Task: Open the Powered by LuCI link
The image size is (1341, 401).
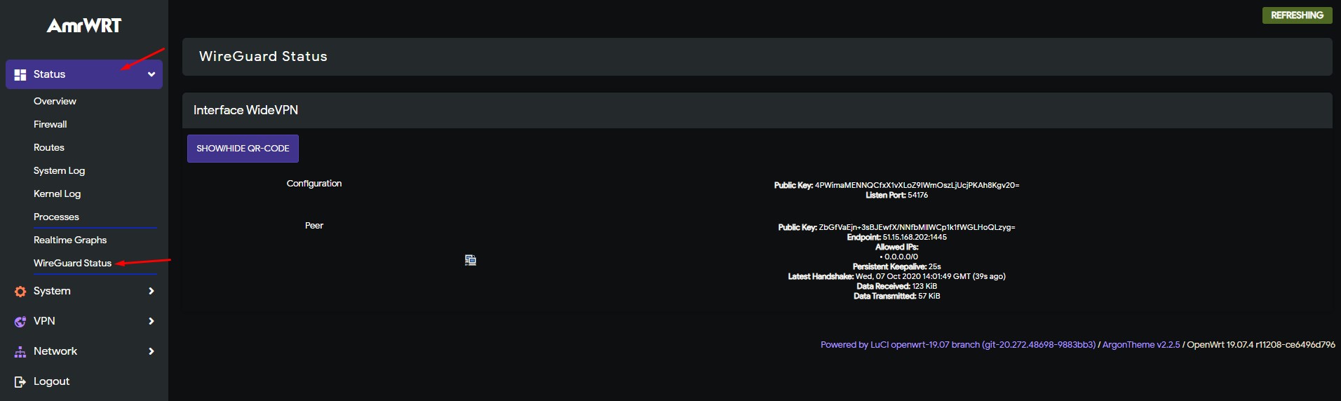Action: 958,345
